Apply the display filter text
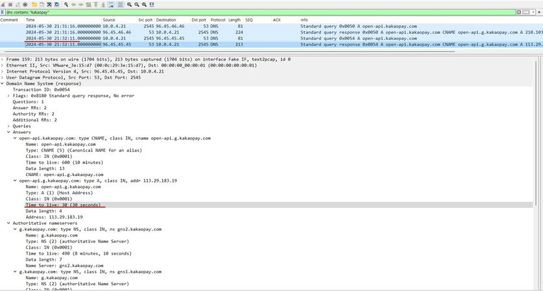Screen dimensions: 543x291 526,12
